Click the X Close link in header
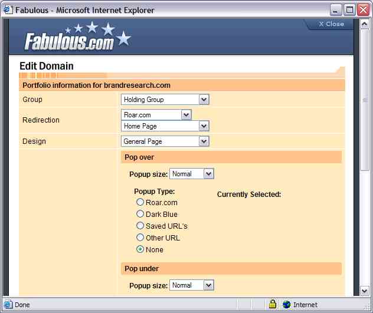This screenshot has width=373, height=313. click(x=331, y=24)
